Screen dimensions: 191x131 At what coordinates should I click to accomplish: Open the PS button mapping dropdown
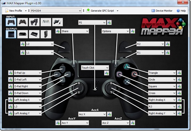point(92,22)
